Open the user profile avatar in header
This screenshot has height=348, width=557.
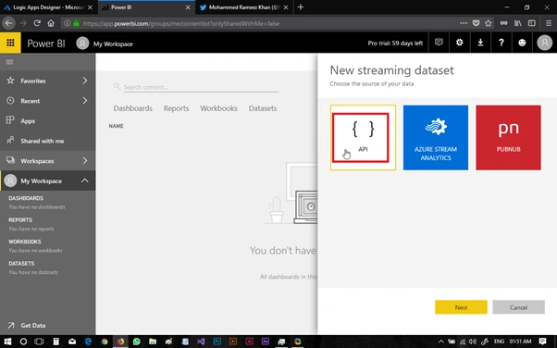click(x=544, y=43)
